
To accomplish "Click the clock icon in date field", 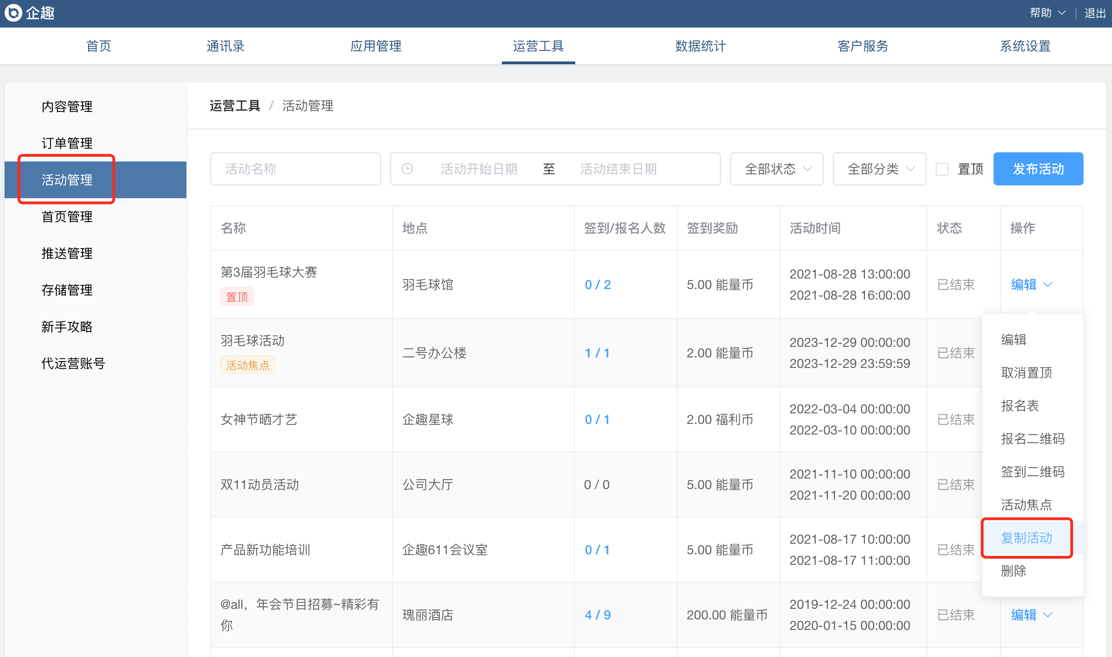I will pos(407,169).
